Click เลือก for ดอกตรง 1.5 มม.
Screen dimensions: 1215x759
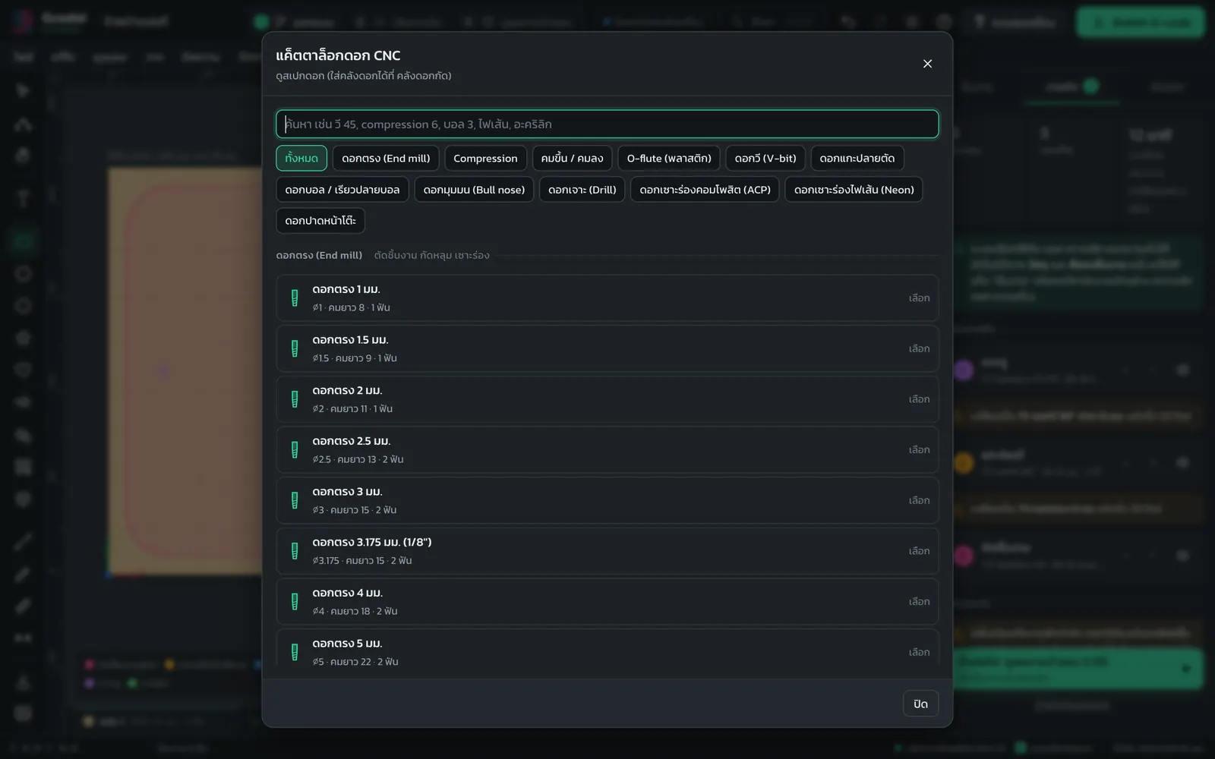coord(919,349)
